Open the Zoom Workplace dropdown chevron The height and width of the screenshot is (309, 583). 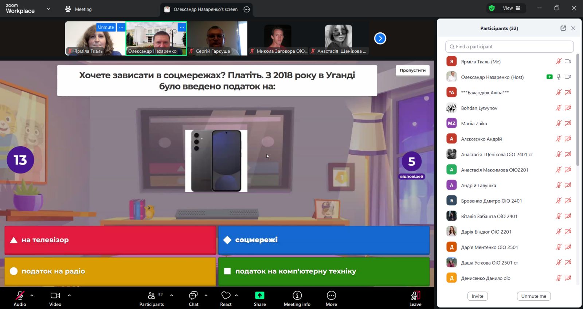(48, 9)
